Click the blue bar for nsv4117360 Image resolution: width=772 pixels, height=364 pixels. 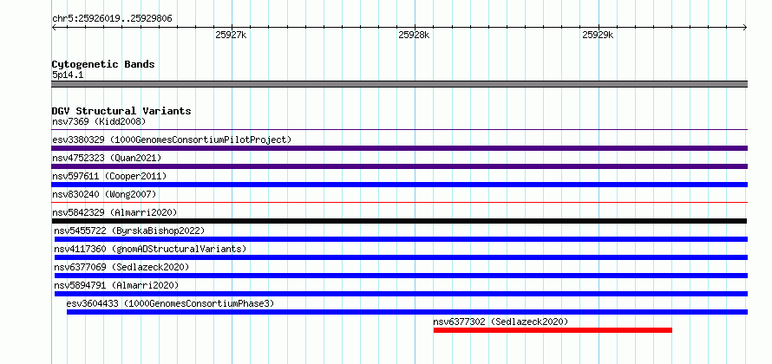pyautogui.click(x=401, y=257)
